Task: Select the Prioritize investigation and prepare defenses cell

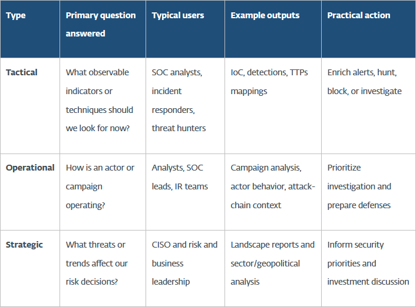Action: [368, 192]
